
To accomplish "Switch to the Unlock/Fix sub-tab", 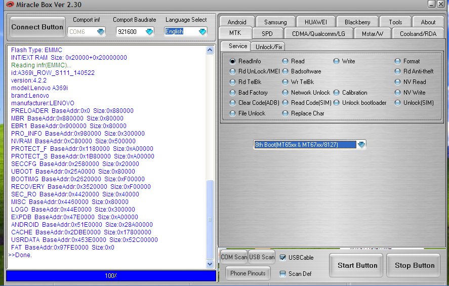I will click(269, 47).
